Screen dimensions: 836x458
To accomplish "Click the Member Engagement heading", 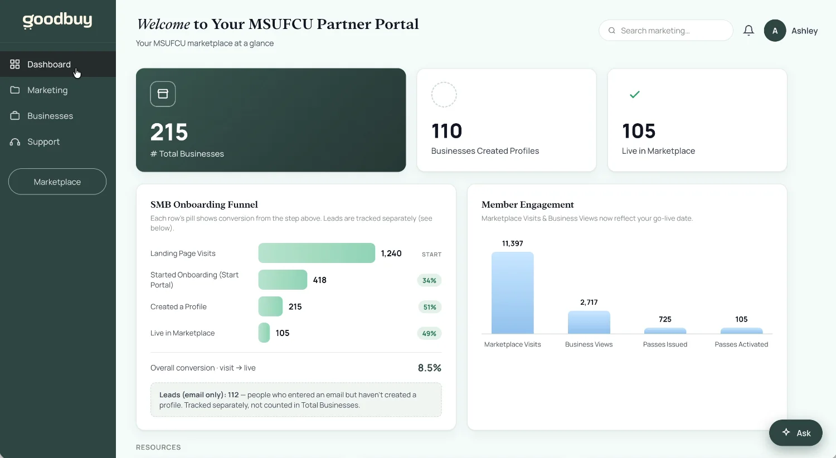I will point(528,204).
